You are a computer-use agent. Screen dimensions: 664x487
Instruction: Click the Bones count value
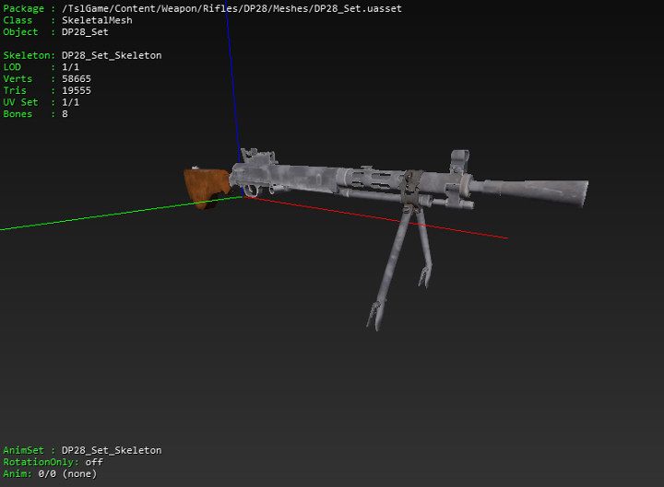[x=65, y=114]
